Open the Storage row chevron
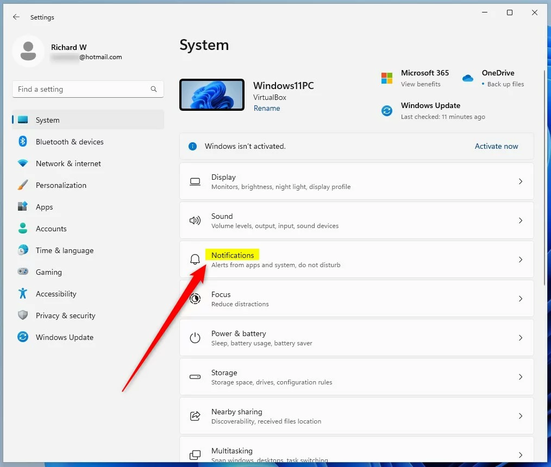551x467 pixels. point(520,377)
